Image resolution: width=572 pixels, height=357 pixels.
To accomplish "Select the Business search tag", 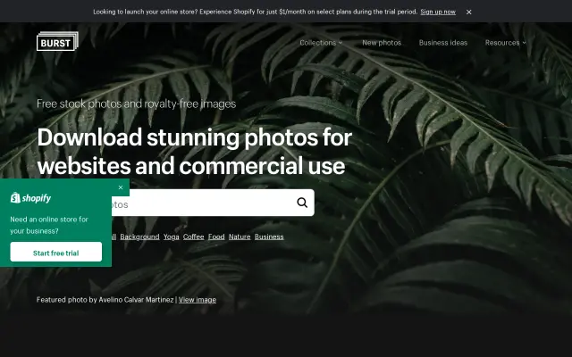I will 269,237.
